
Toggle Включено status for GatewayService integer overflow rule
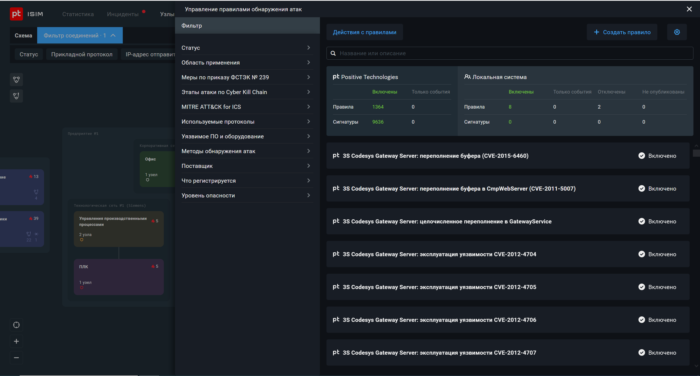[657, 221]
